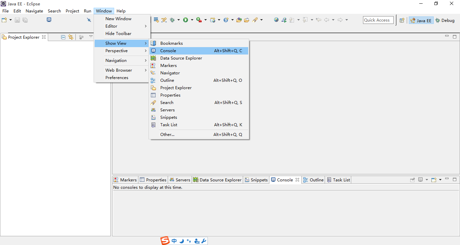Open the Run launch dropdown arrow
Viewport: 460px width, 245px height.
click(192, 20)
